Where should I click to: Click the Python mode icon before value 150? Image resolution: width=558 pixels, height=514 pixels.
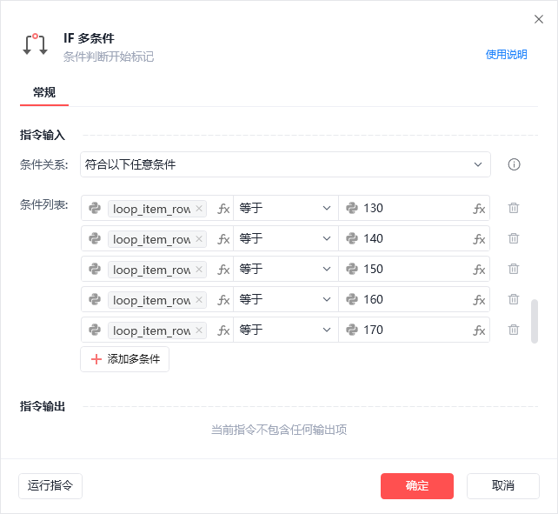[x=352, y=269]
